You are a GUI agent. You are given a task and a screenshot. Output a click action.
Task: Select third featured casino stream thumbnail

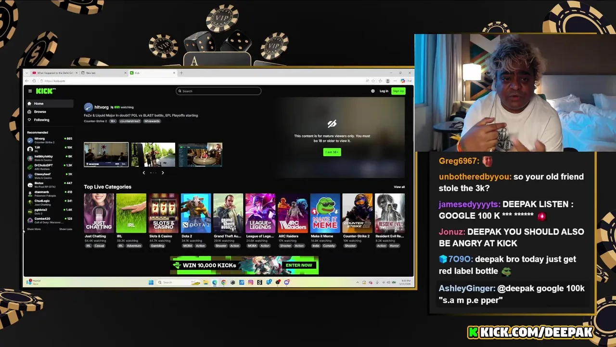(200, 154)
